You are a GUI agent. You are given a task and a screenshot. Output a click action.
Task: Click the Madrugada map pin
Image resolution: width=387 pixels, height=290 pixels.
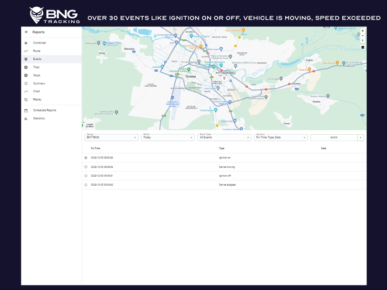tap(98, 43)
